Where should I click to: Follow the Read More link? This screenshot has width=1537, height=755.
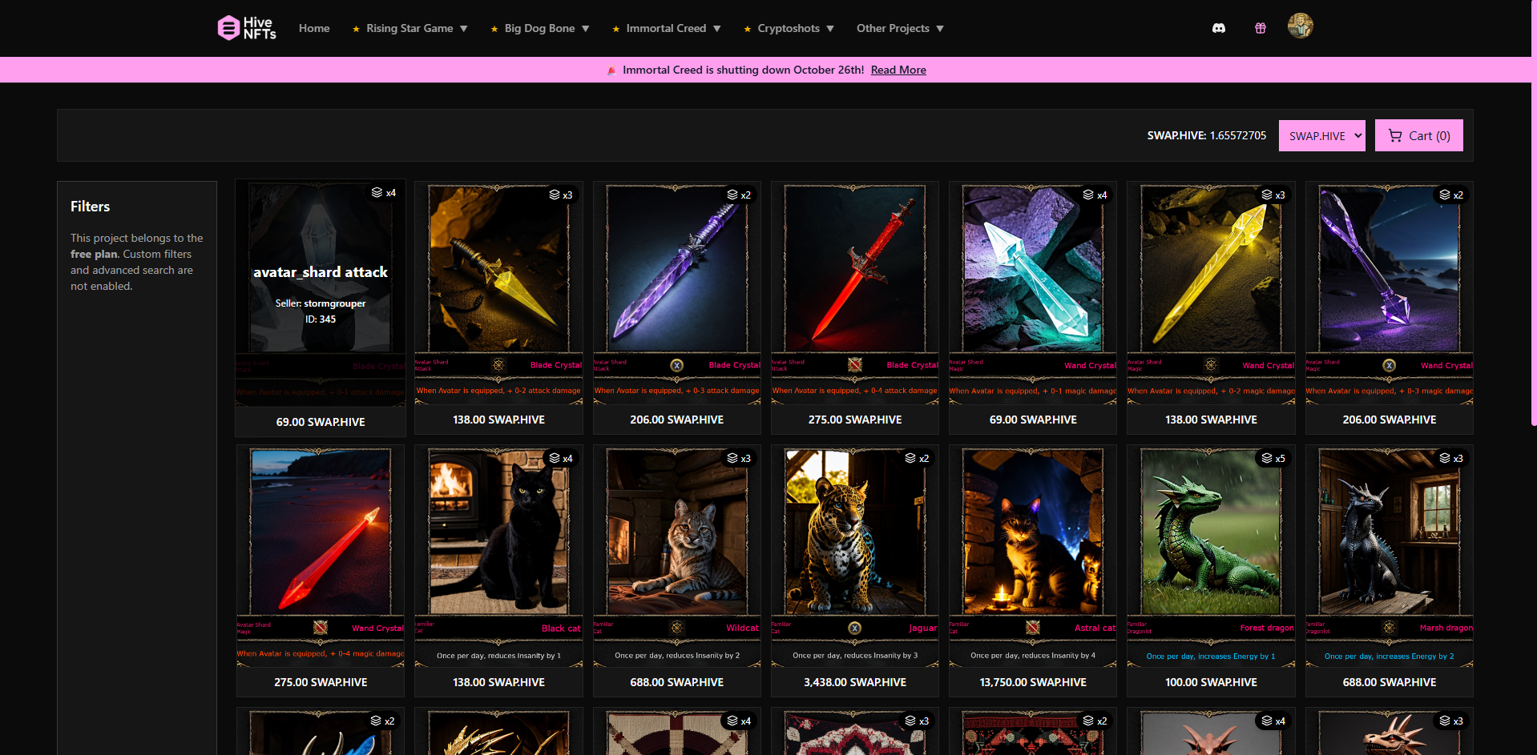[x=898, y=70]
